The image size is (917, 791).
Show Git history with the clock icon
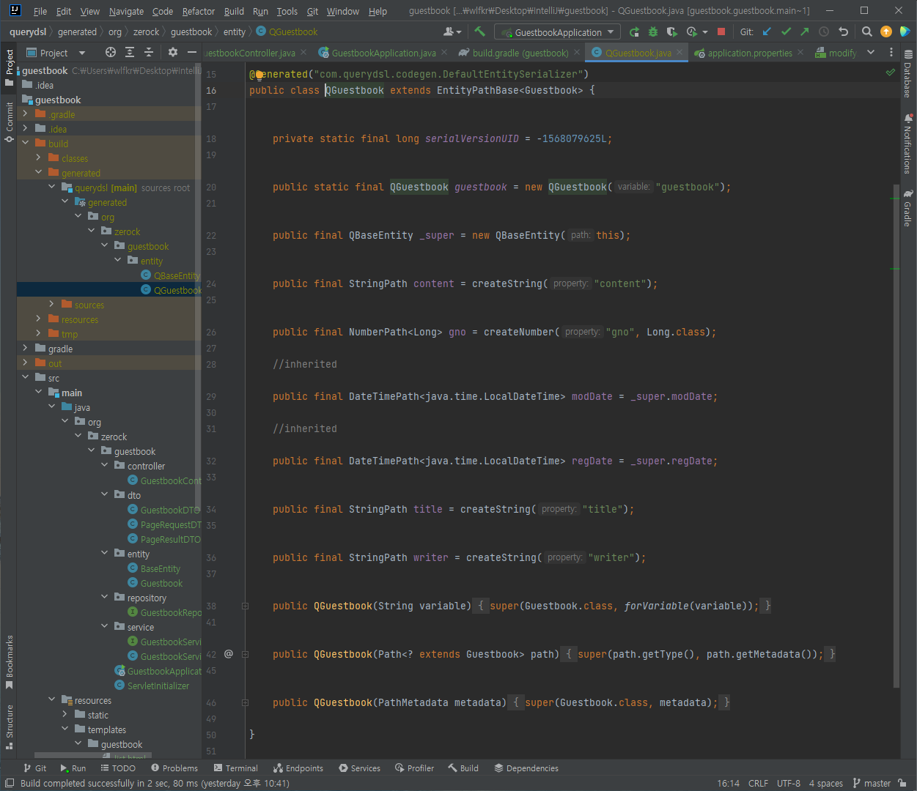click(824, 31)
